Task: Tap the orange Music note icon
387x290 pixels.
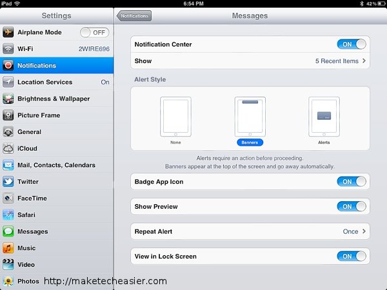Action: tap(8, 248)
